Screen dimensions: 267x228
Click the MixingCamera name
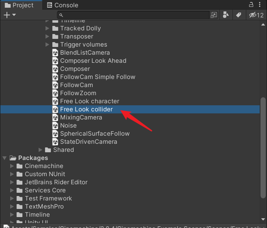pos(81,117)
